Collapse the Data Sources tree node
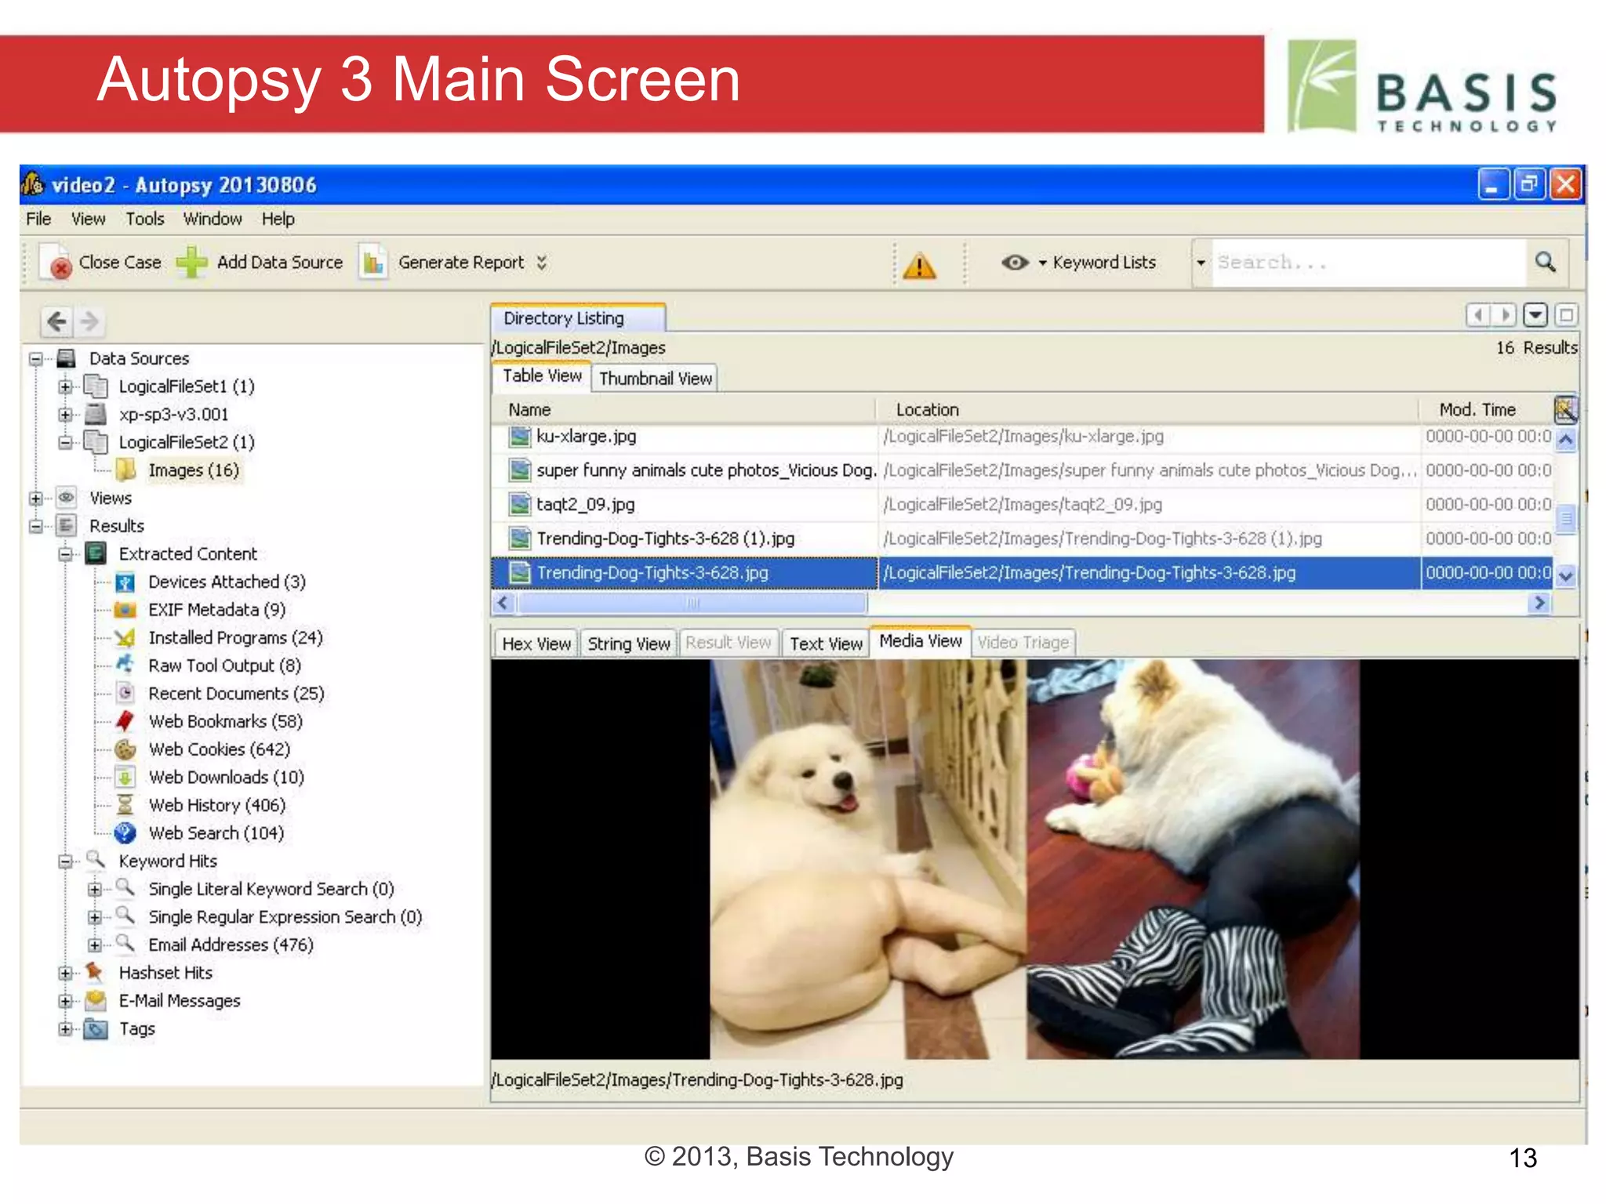1606x1204 pixels. 36,359
